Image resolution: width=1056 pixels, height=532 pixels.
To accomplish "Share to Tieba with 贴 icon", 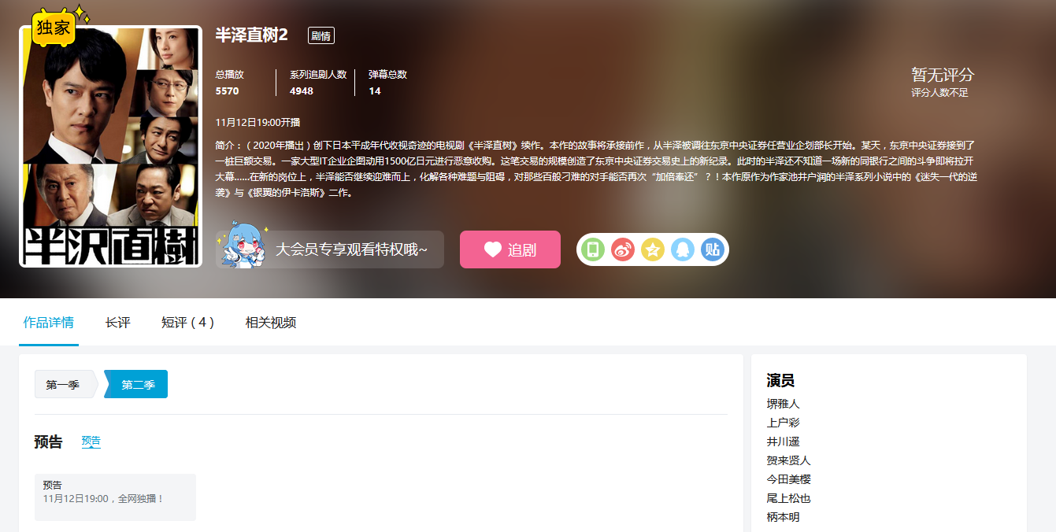I will (713, 249).
